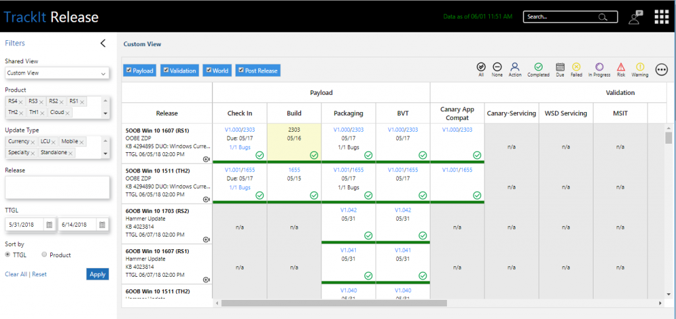Uncheck the Payload checkbox
The width and height of the screenshot is (676, 319).
(x=129, y=70)
